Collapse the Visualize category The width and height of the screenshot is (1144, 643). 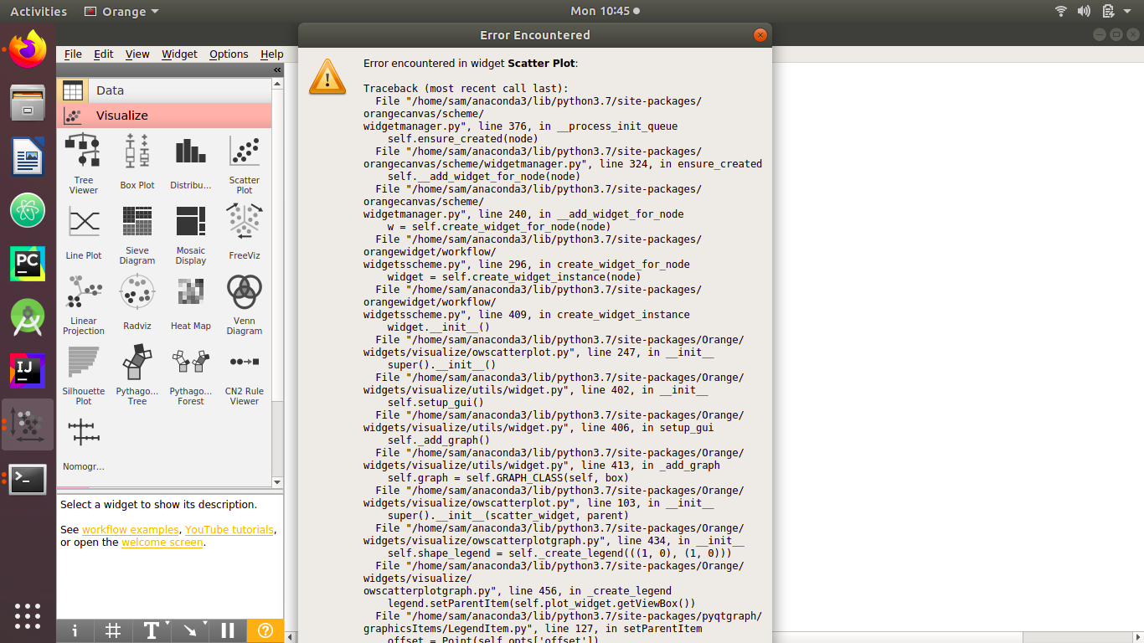click(167, 115)
